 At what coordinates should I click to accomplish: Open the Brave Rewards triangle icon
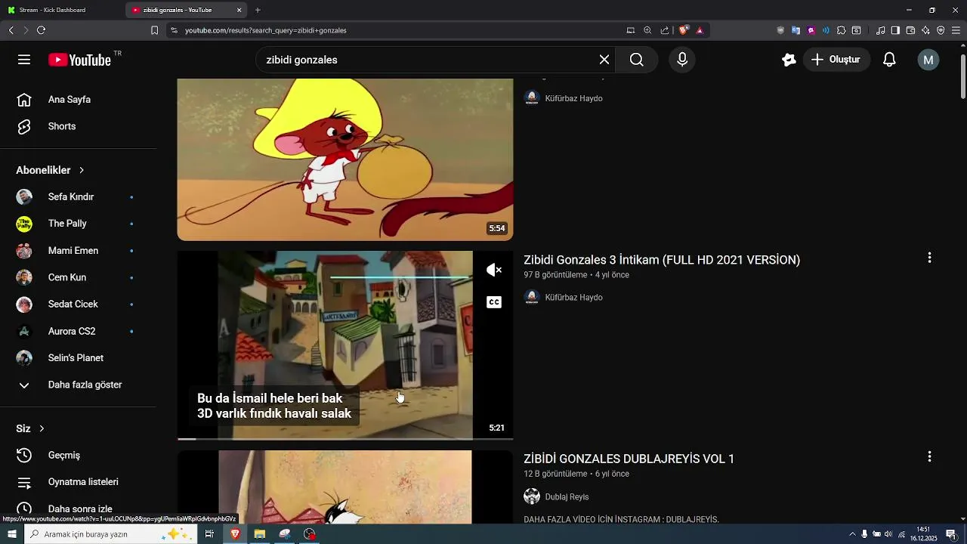pyautogui.click(x=700, y=30)
